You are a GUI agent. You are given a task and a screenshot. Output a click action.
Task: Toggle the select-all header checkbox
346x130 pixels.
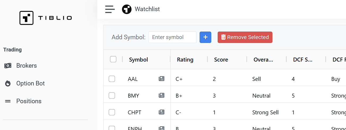pos(113,59)
